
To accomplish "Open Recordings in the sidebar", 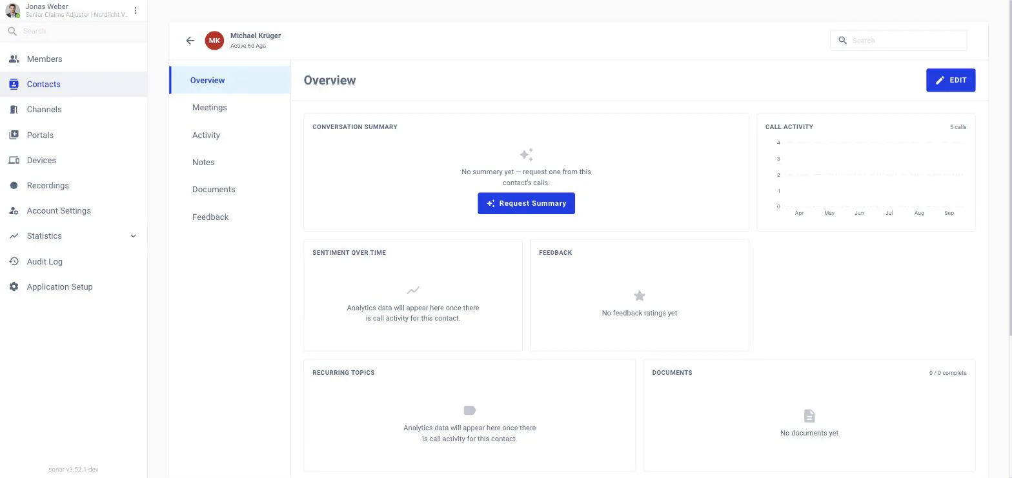I will click(74, 186).
